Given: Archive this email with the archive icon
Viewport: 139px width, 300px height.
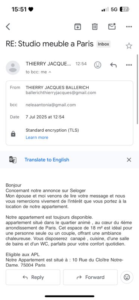Looking at the screenshot, I should click(78, 27).
